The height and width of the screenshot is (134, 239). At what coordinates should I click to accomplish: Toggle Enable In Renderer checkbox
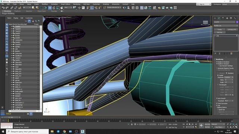point(217,62)
